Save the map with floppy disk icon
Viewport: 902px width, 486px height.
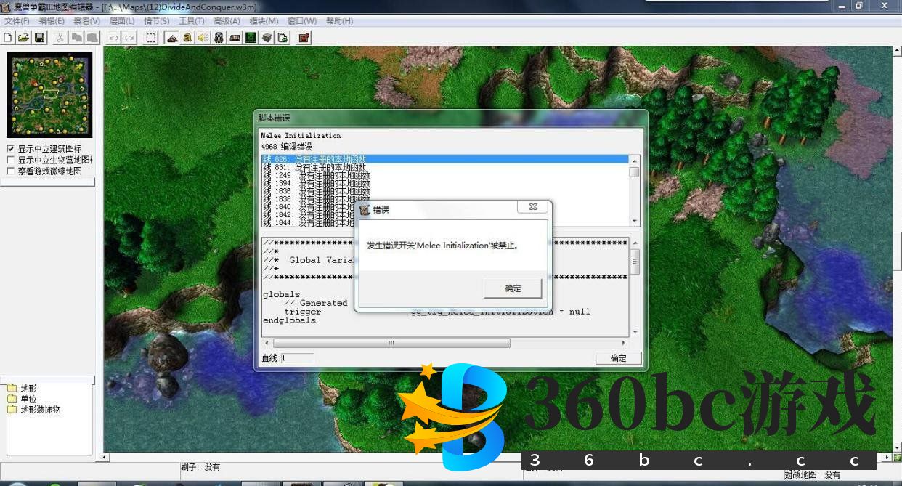[x=39, y=38]
